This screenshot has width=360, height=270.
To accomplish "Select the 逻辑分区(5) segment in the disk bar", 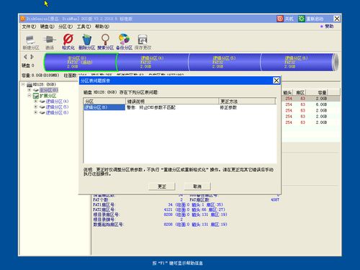I will pos(225,62).
